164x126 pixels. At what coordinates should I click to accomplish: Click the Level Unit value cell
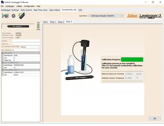27,58
